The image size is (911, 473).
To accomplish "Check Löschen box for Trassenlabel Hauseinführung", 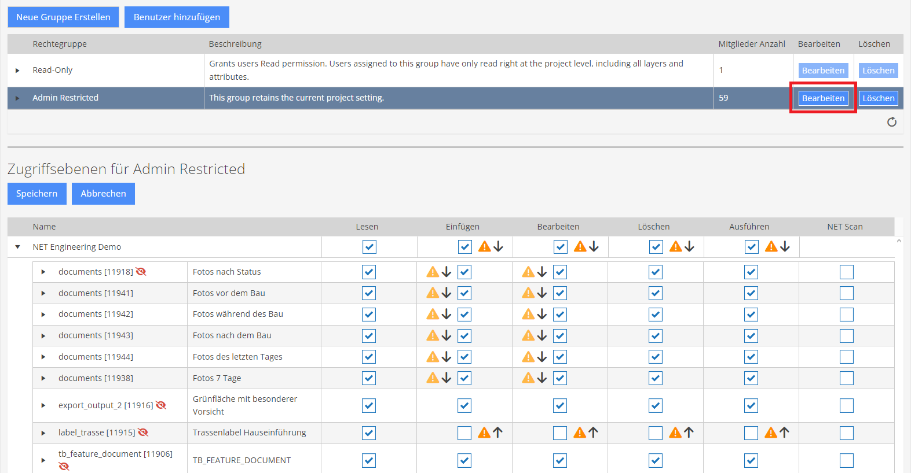I will pos(656,433).
